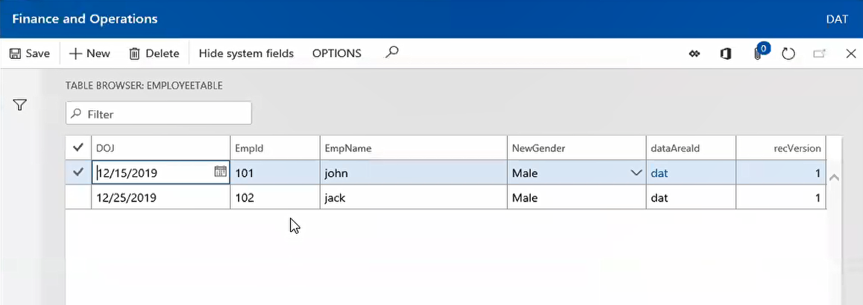The height and width of the screenshot is (305, 863).
Task: Click the NewGender column header
Action: pyautogui.click(x=577, y=148)
